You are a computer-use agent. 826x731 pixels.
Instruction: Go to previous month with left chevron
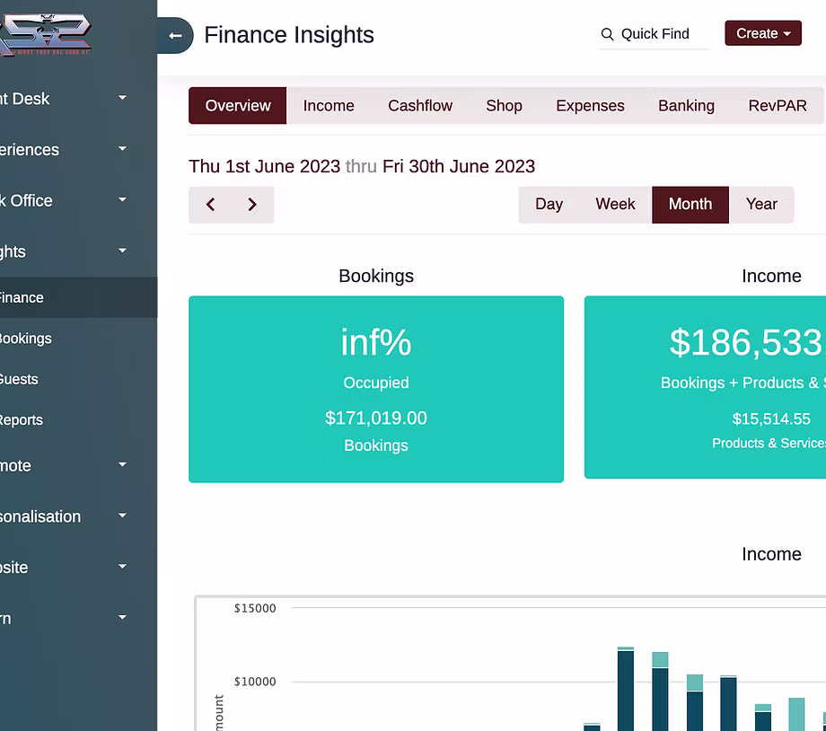(210, 205)
